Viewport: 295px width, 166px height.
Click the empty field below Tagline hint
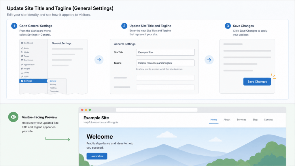pos(165,78)
